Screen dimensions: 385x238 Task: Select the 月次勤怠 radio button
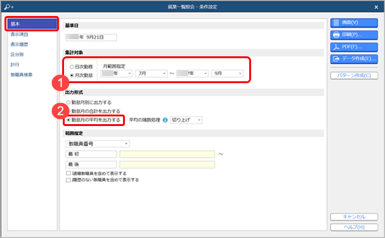[x=72, y=75]
